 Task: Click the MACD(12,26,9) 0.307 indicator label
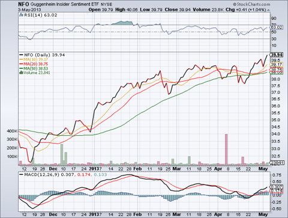coord(46,175)
